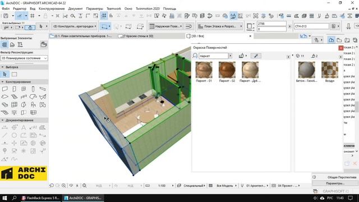Screen dimensions: 359x202
Task: Open the Файл menu
Action: coord(6,8)
